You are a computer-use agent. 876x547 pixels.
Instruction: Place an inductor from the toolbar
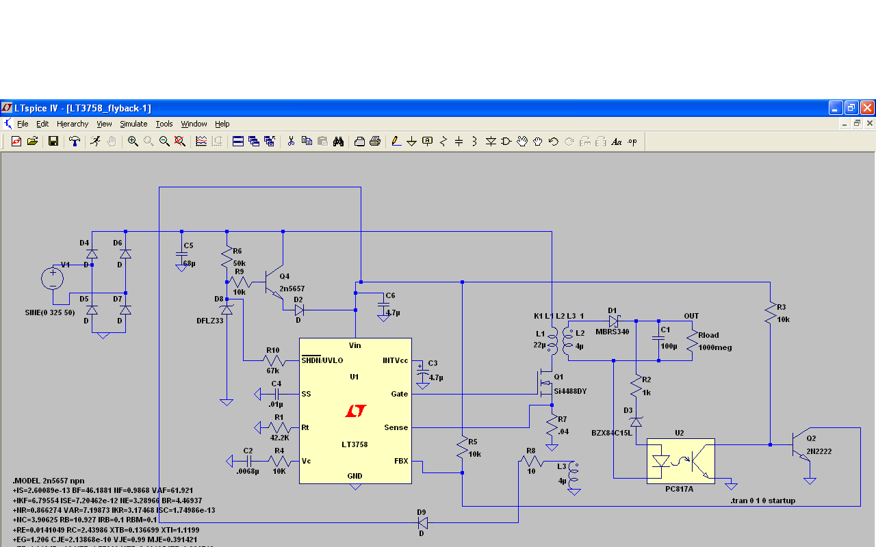point(474,142)
